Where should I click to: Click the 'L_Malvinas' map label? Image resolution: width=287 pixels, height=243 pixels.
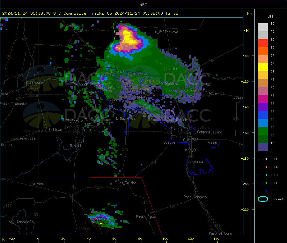(126, 118)
